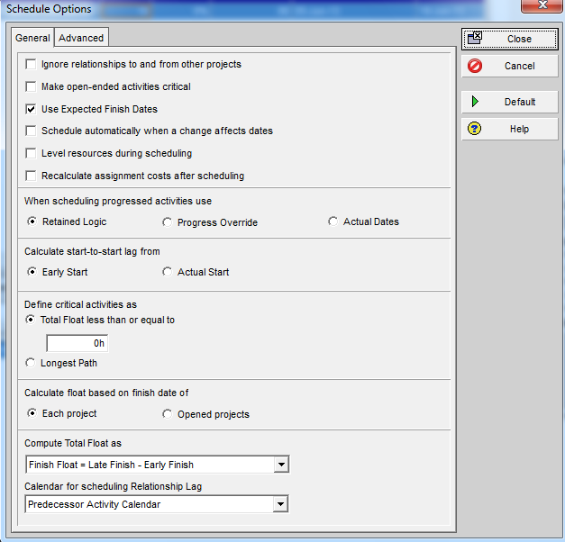Switch to the Advanced tab

tap(81, 38)
